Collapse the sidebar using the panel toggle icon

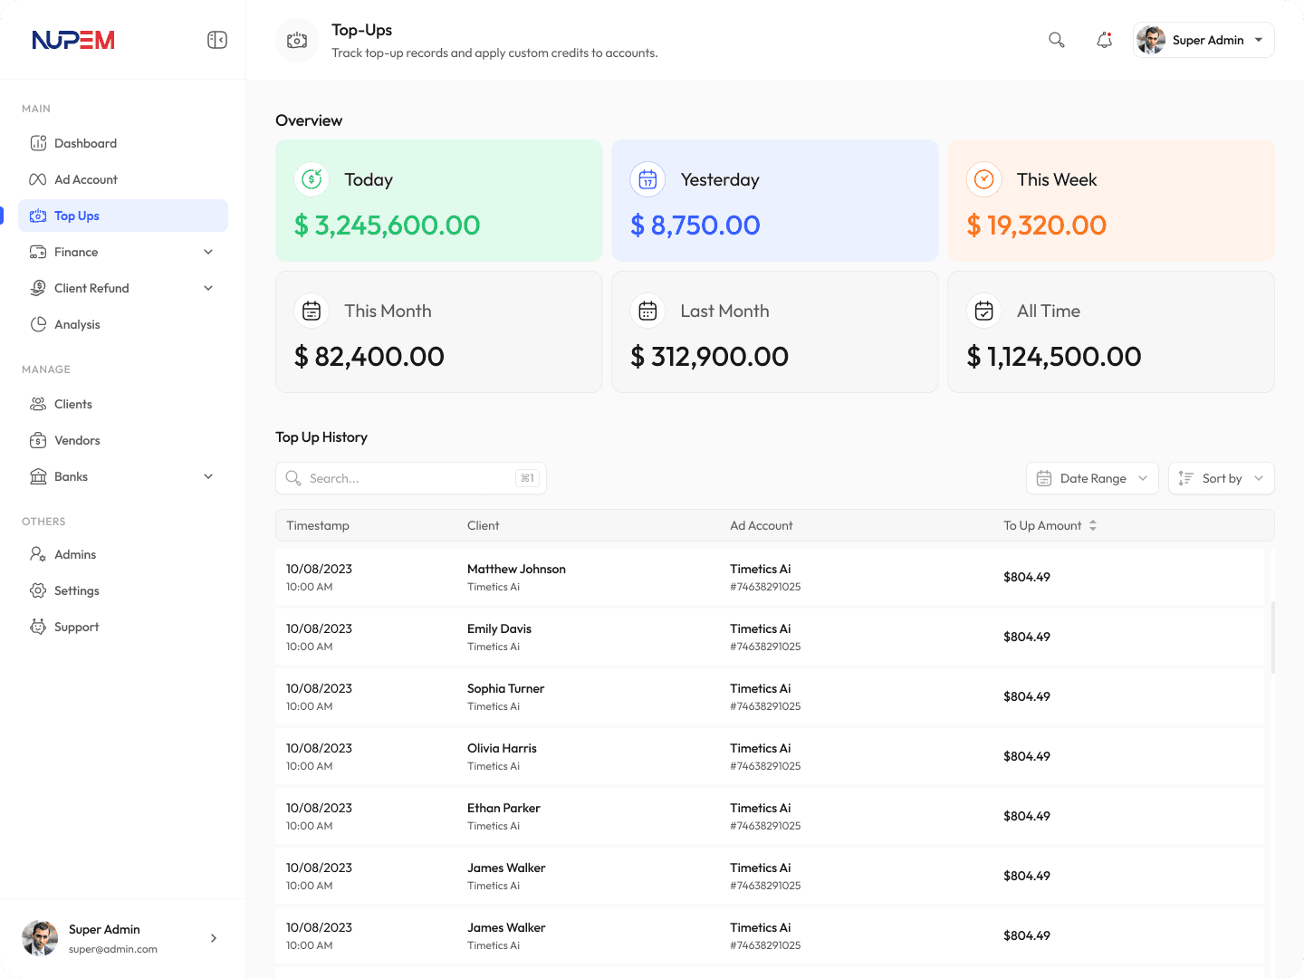pyautogui.click(x=217, y=40)
